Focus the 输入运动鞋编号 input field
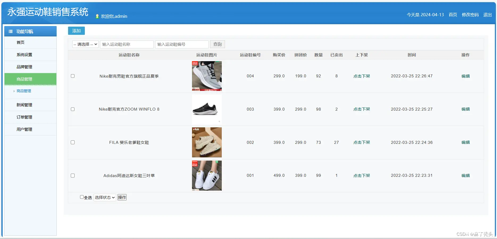 coord(182,44)
